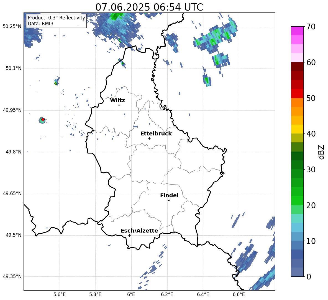
Task: Click the 6.4°E longitude label
Action: pyautogui.click(x=203, y=294)
